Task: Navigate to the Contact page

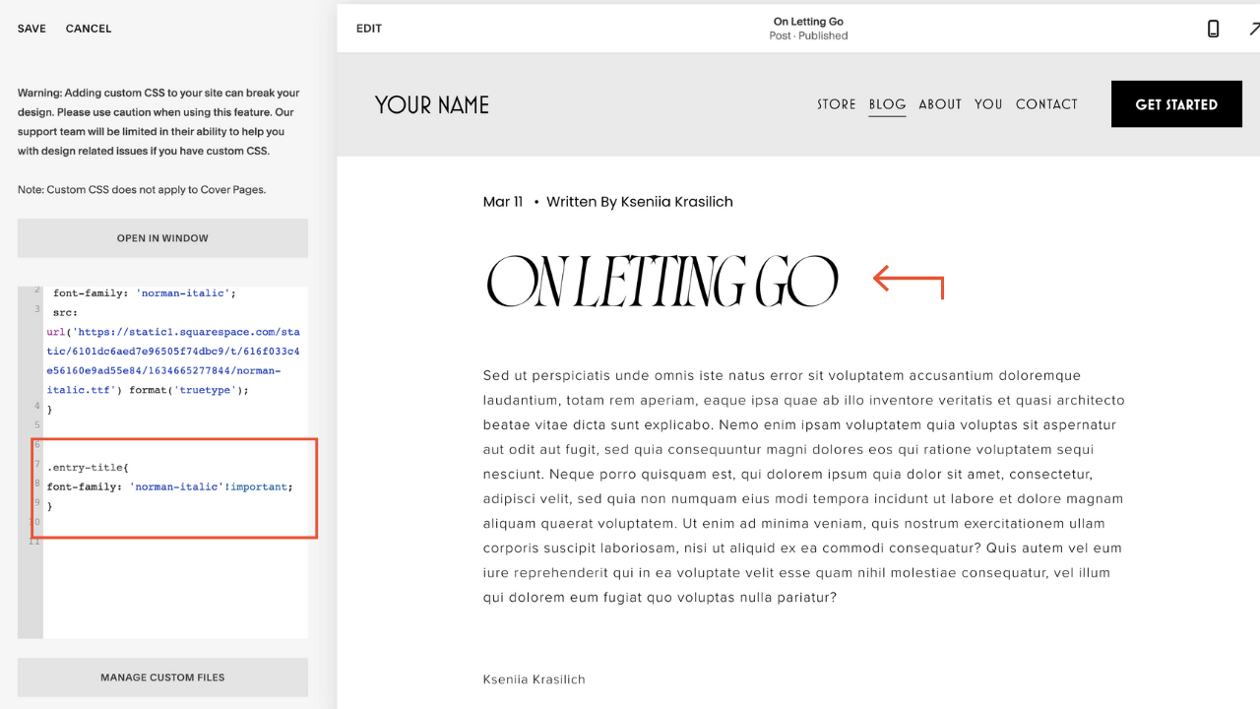Action: point(1046,104)
